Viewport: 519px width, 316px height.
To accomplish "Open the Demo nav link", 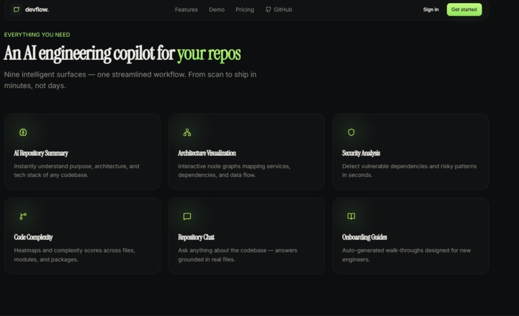I will pos(217,10).
